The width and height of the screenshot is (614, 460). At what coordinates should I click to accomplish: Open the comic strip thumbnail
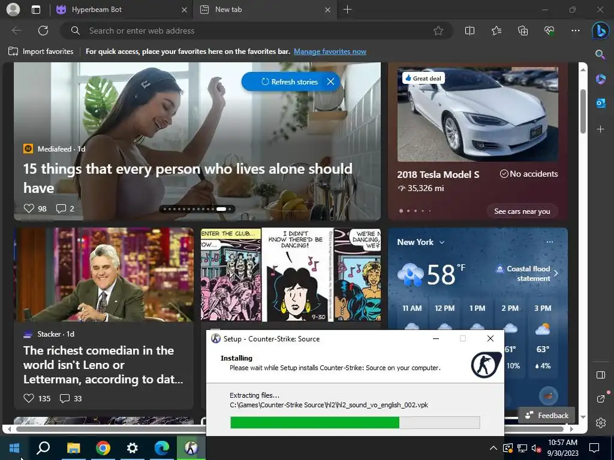point(291,274)
